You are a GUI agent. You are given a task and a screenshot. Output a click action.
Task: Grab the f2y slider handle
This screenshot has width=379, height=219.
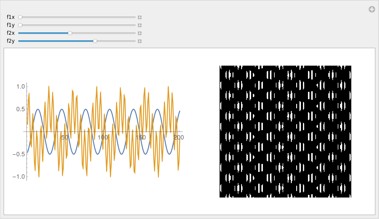tap(95, 41)
